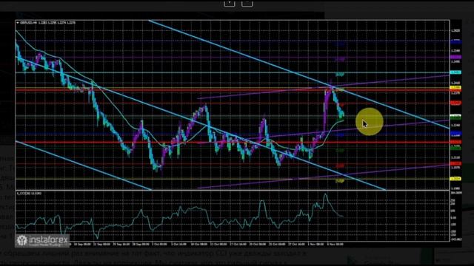Click the cyan price tag on the price axis
This screenshot has width=474, height=266.
pos(456,72)
